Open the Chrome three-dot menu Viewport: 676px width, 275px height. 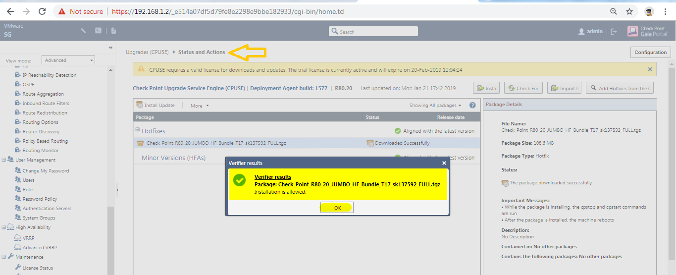665,11
